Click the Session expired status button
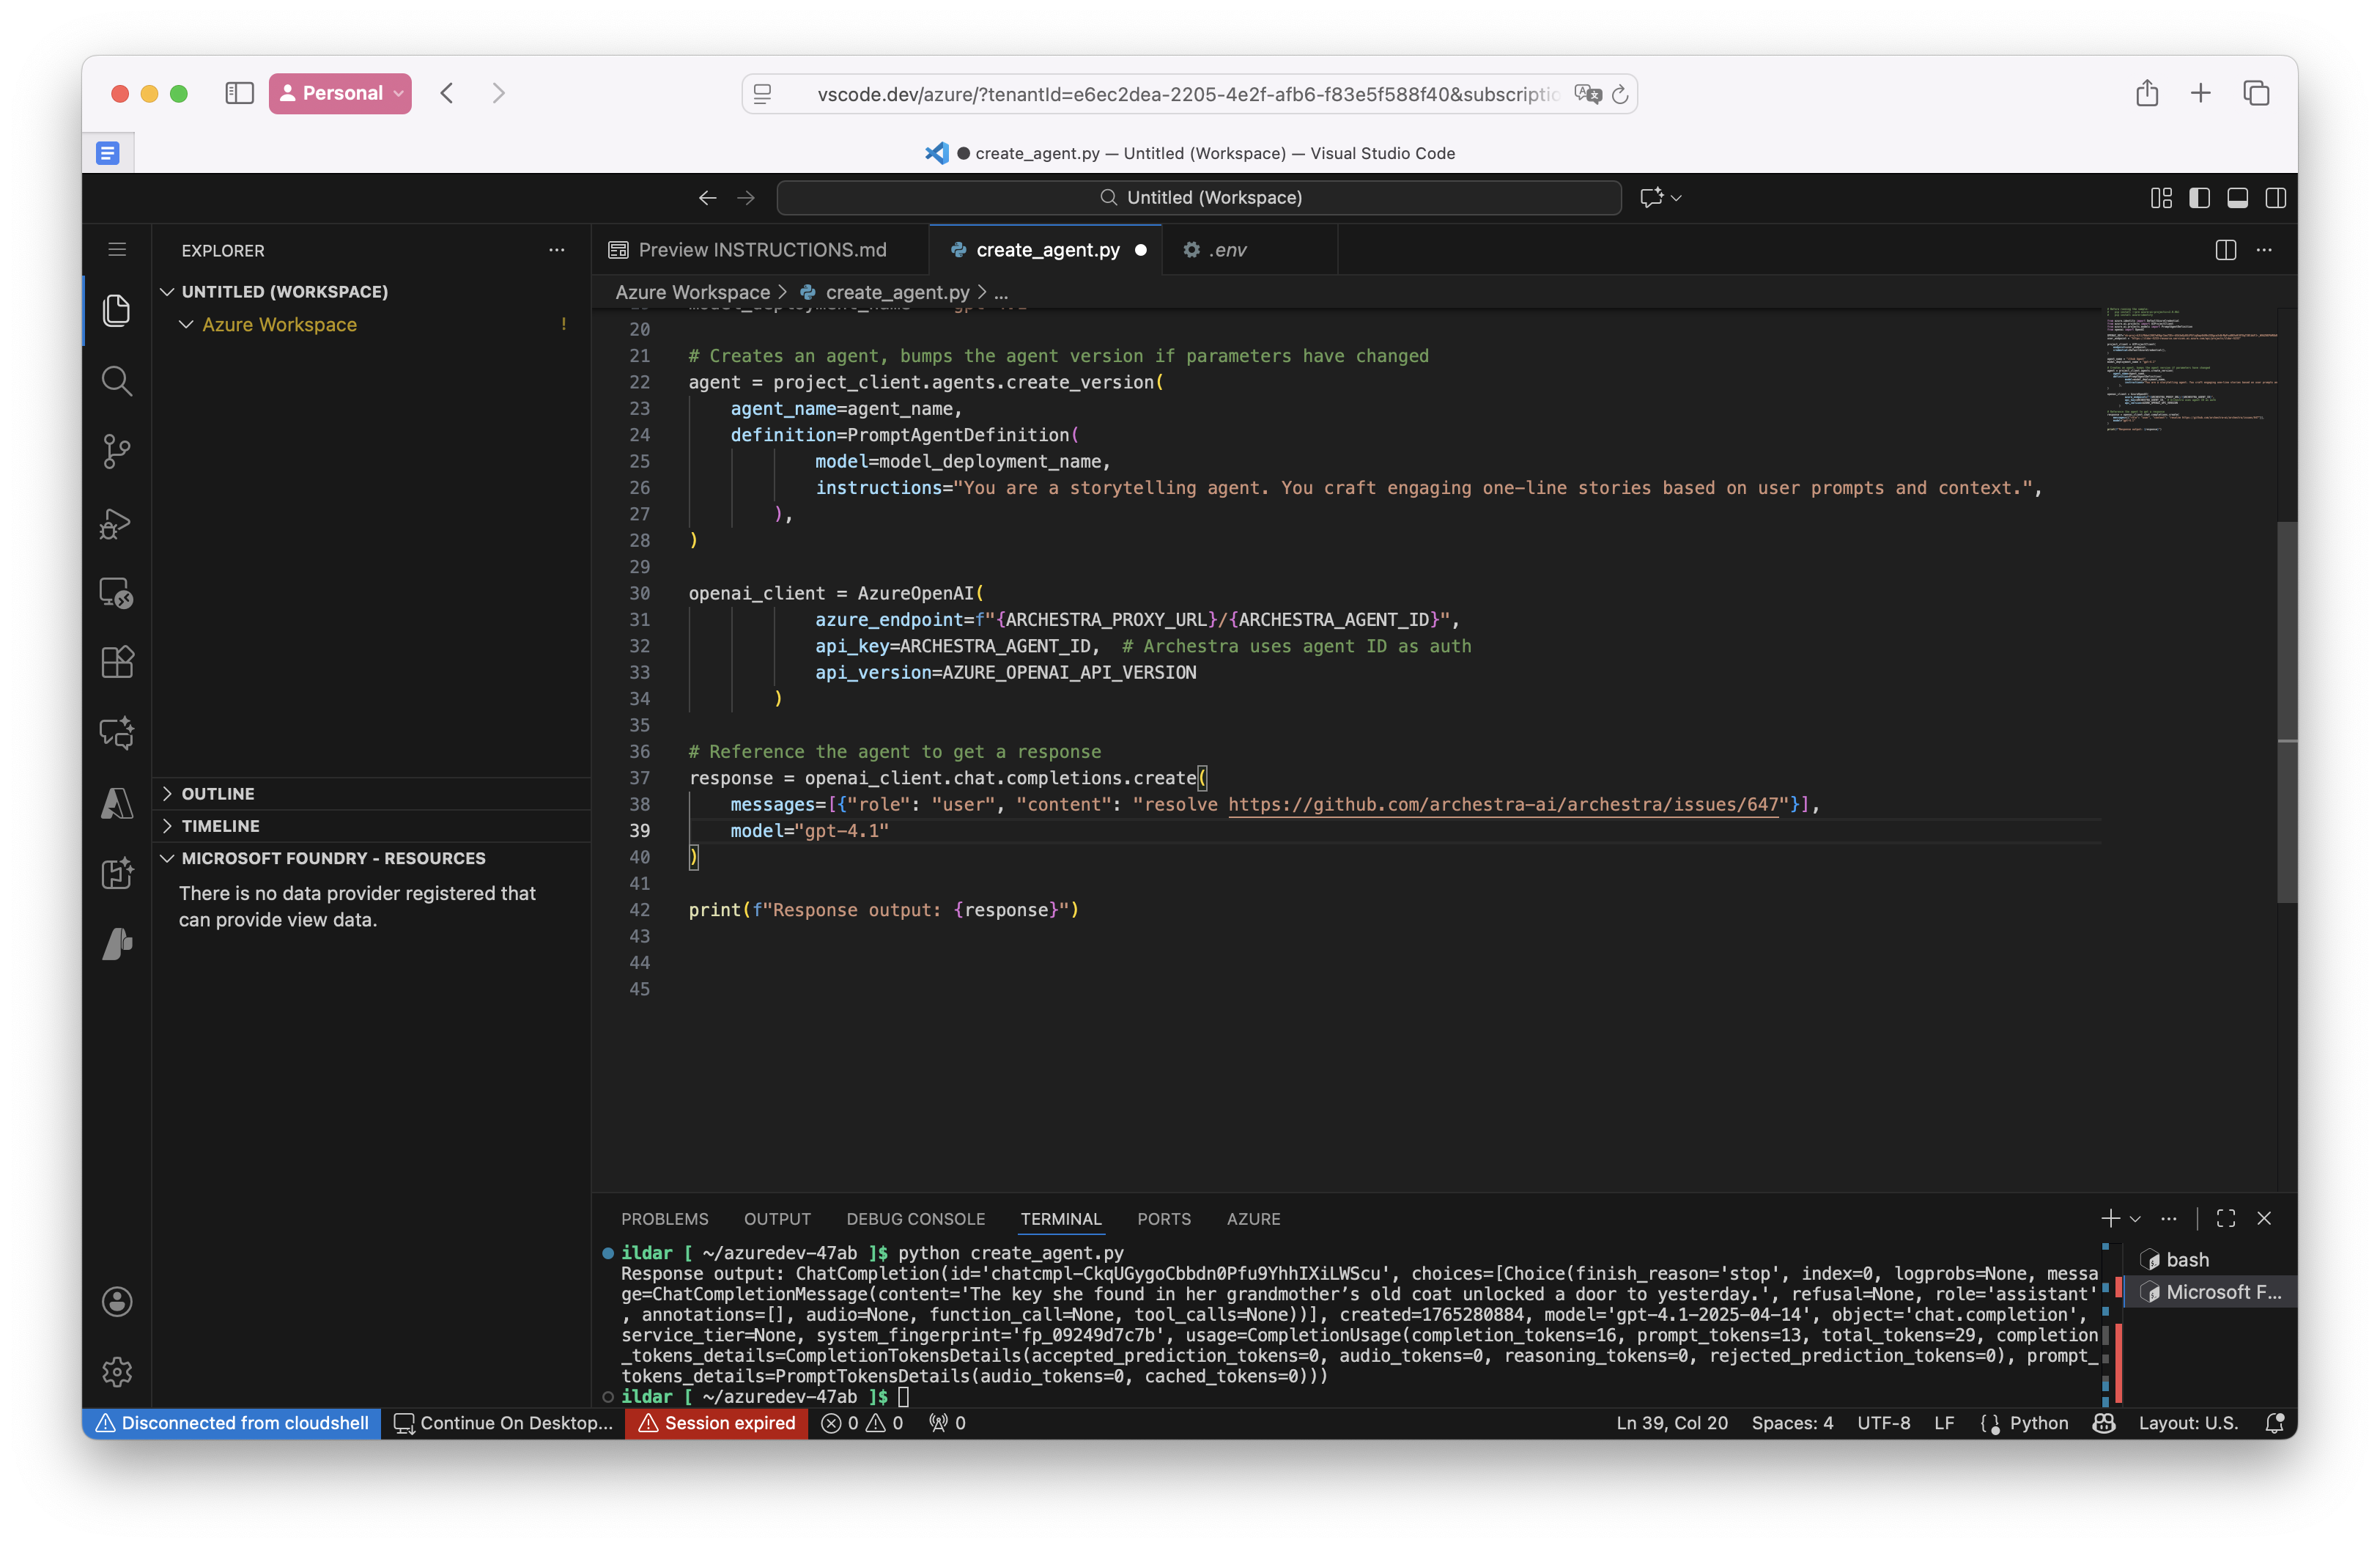Viewport: 2380px width, 1548px height. click(x=717, y=1423)
